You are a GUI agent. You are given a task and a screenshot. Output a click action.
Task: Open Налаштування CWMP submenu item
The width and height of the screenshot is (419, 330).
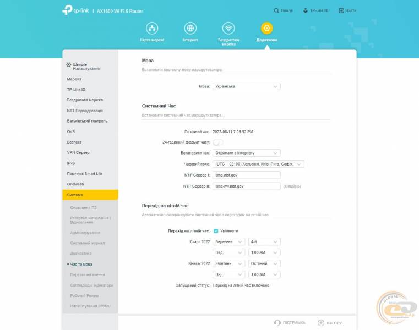click(x=90, y=306)
